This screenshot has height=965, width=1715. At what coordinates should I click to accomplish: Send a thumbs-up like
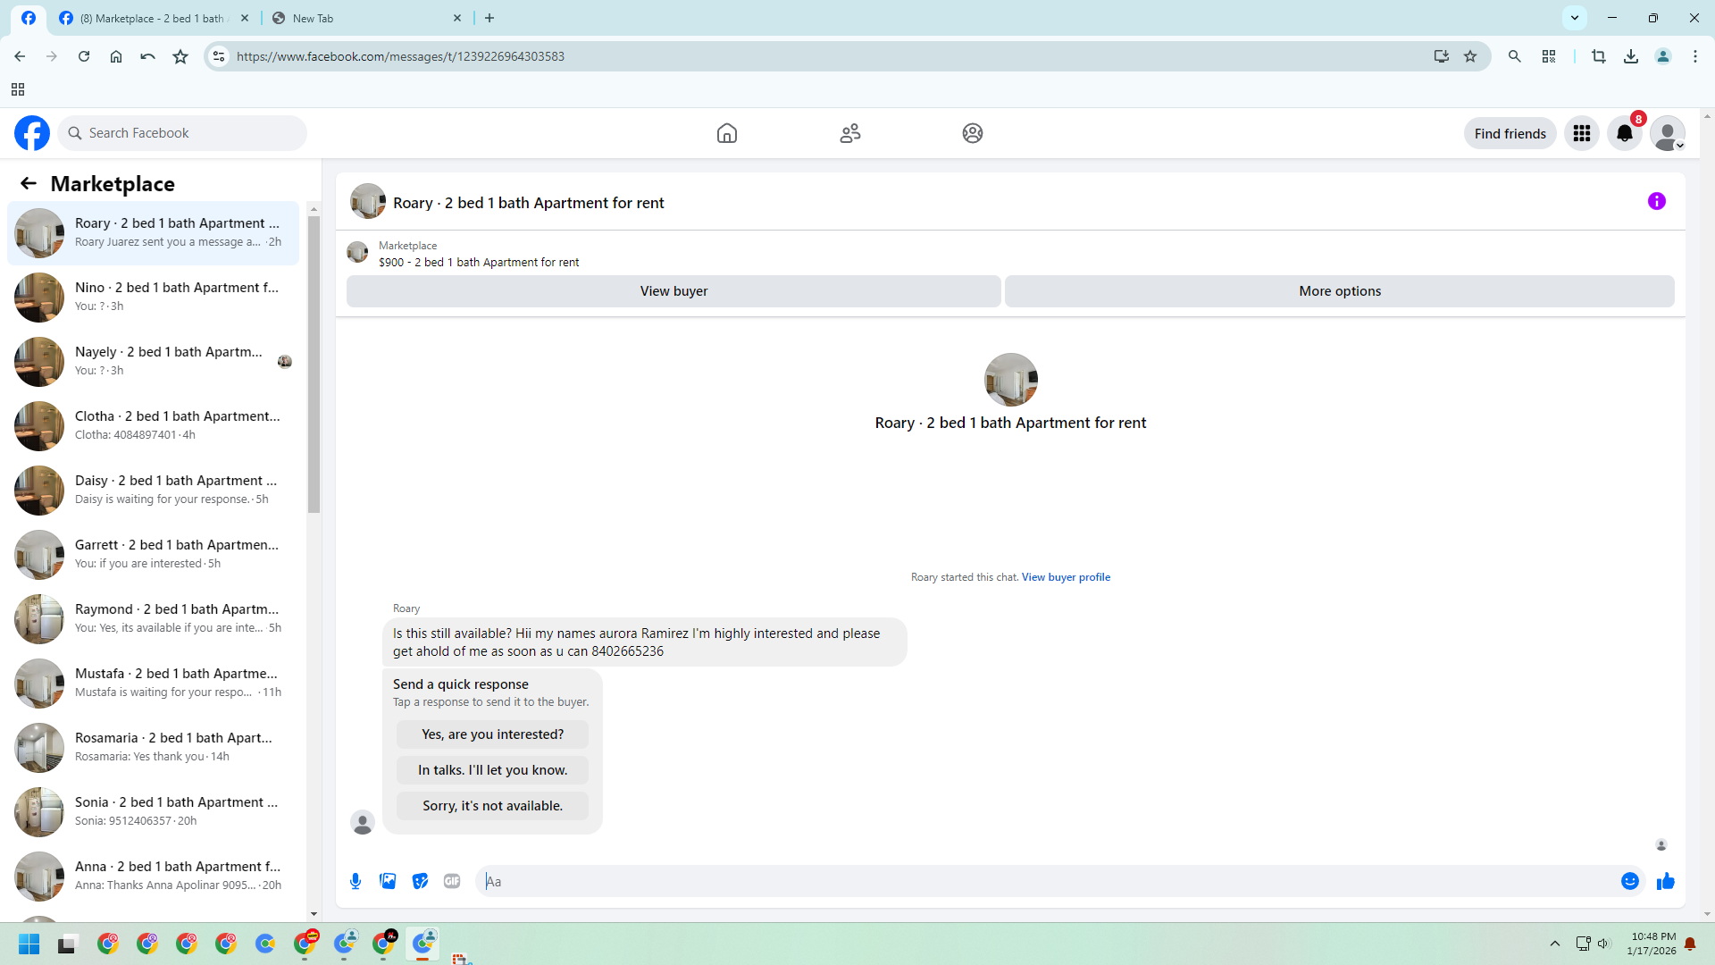tap(1665, 881)
